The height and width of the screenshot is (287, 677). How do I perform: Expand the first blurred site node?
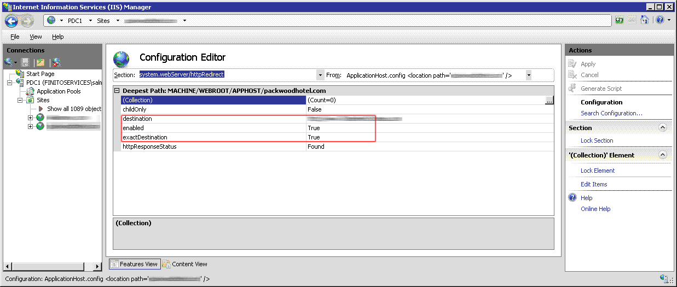[x=30, y=118]
